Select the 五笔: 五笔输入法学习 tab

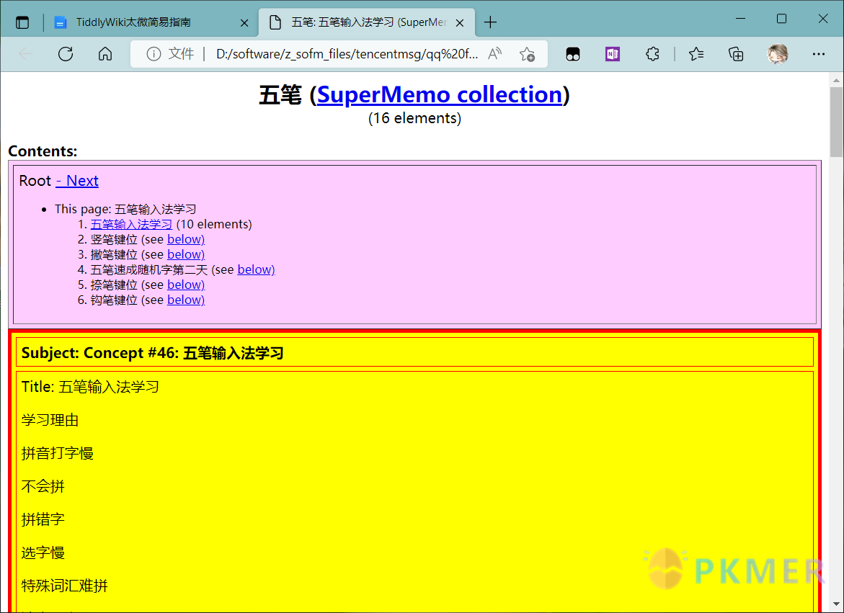click(x=367, y=22)
